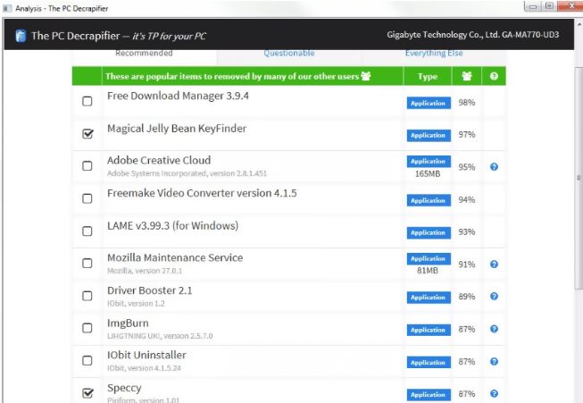This screenshot has width=583, height=403.
Task: Open help info for Mozilla Maintenance Service
Action: pyautogui.click(x=494, y=264)
